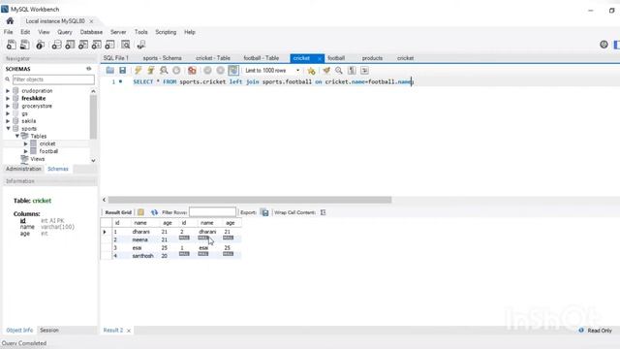The image size is (620, 349).
Task: Run EXPLAIN on the current statement
Action: pos(164,71)
